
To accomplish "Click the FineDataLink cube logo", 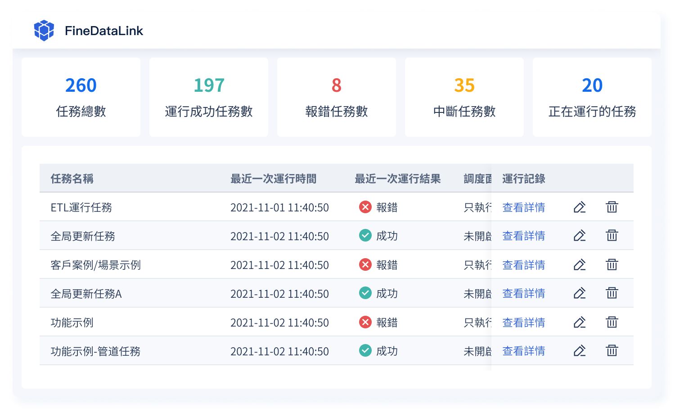I will coord(44,31).
